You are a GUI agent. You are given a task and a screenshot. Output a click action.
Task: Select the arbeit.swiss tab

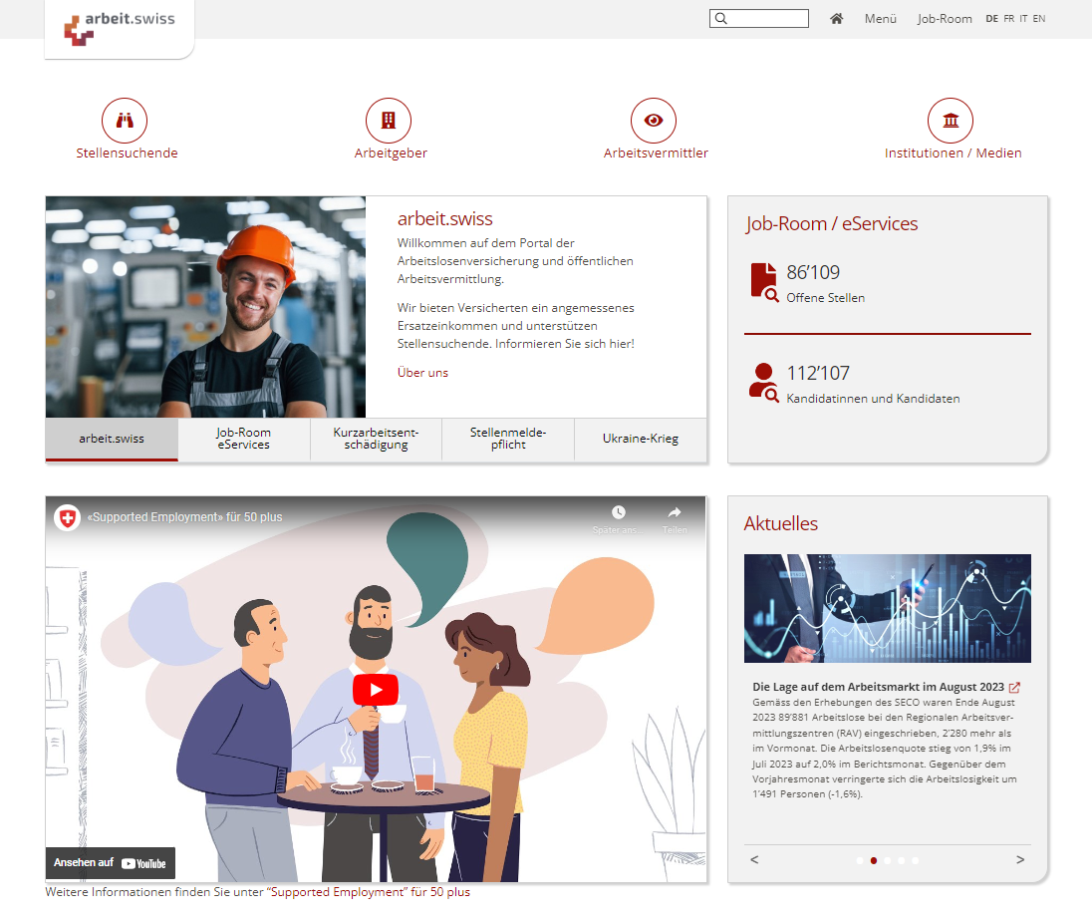click(x=112, y=439)
